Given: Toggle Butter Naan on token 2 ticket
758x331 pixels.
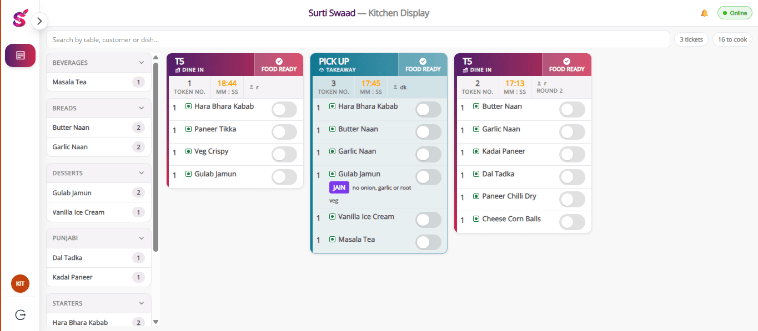Looking at the screenshot, I should point(572,110).
